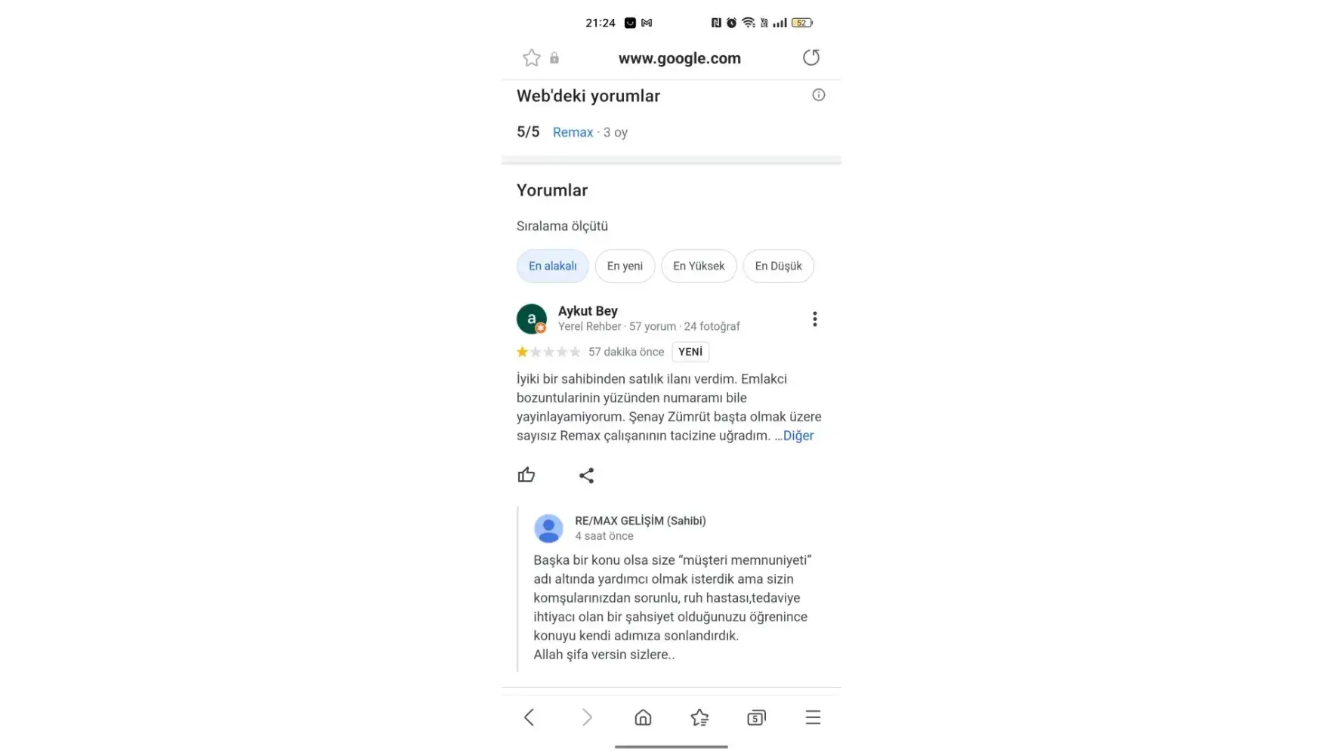
Task: Open tabs switcher showing 5 tabs
Action: point(756,717)
